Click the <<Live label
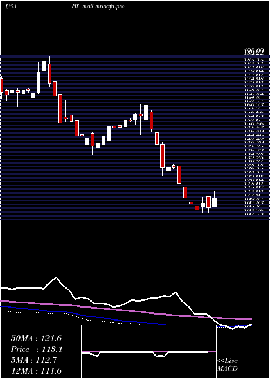This screenshot has width=270, height=379. (x=227, y=361)
